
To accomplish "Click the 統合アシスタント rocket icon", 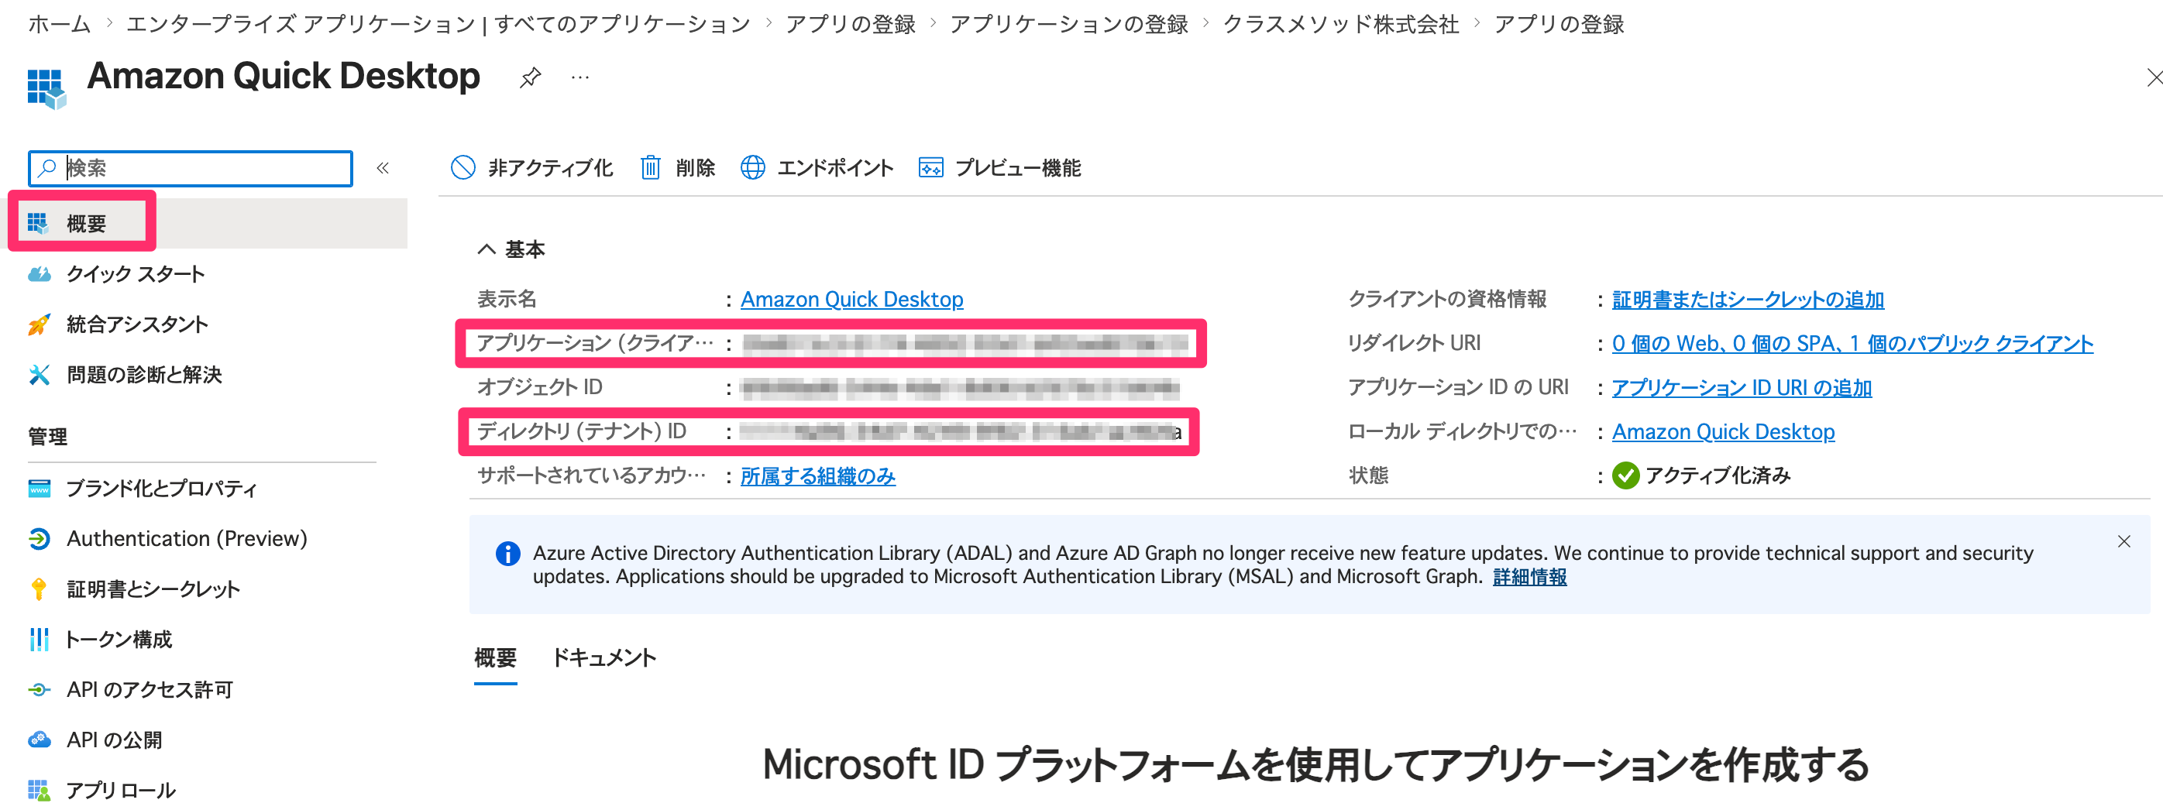I will click(40, 324).
